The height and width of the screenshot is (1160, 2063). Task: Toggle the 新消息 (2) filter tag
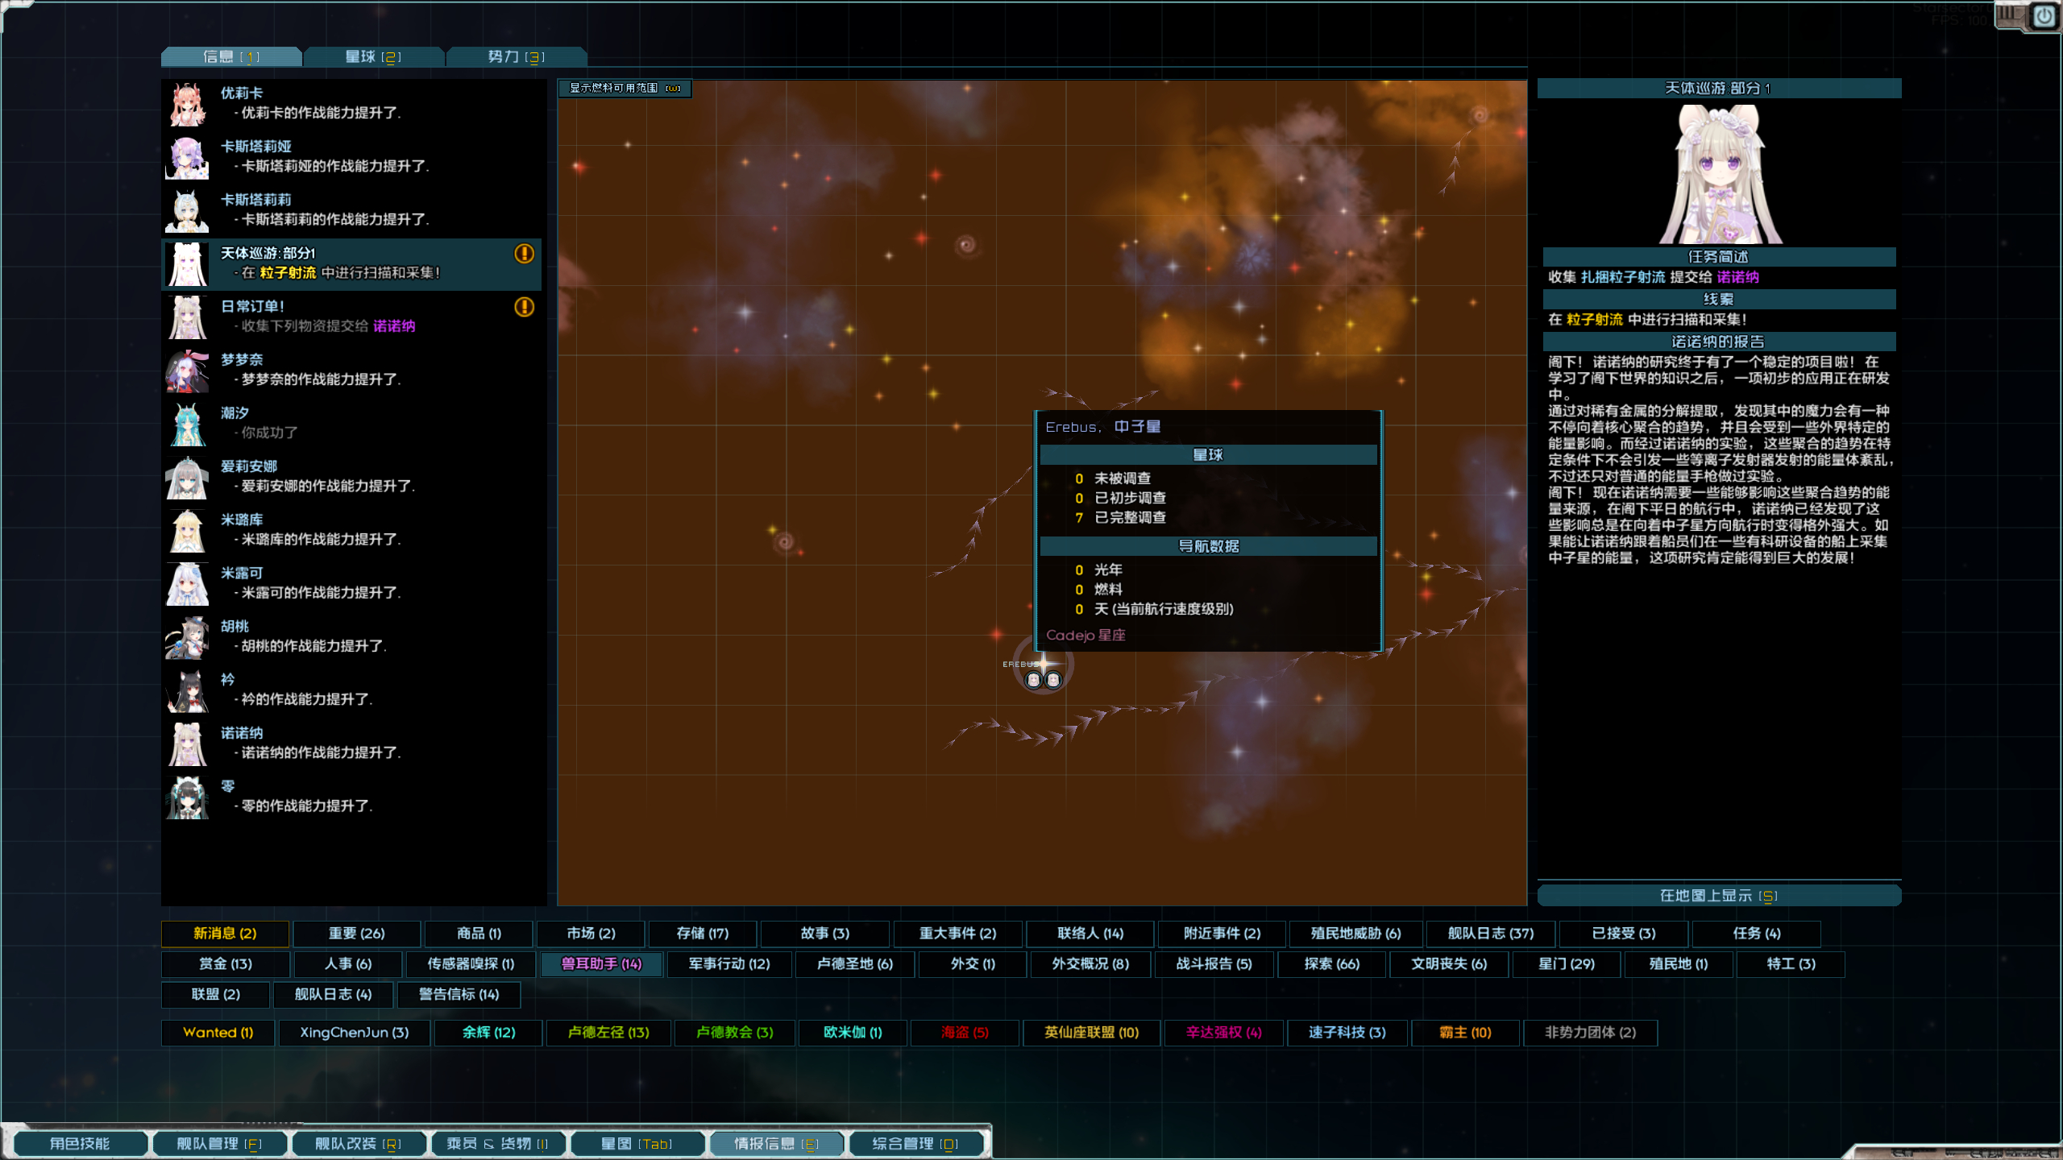[225, 933]
